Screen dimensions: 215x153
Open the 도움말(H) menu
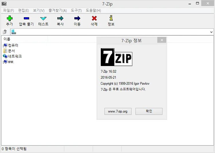[93, 11]
